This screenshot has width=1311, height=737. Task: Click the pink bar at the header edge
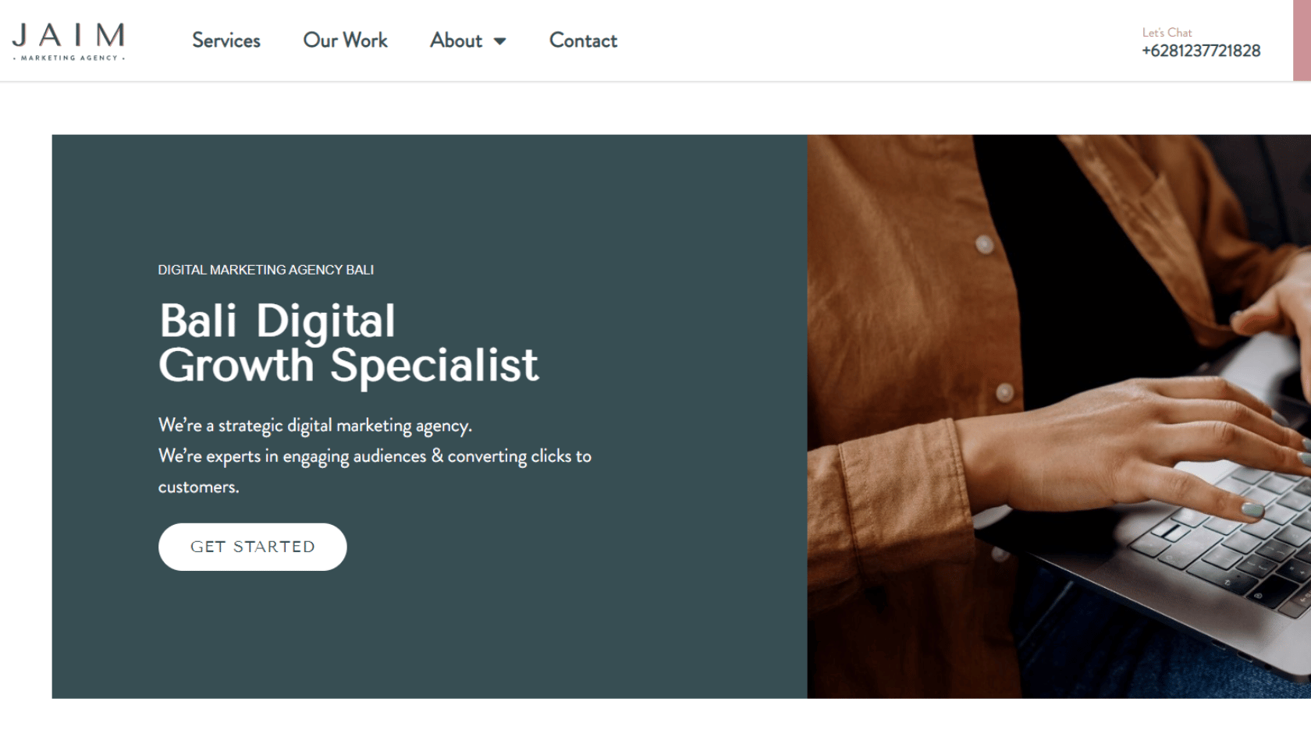[1302, 41]
